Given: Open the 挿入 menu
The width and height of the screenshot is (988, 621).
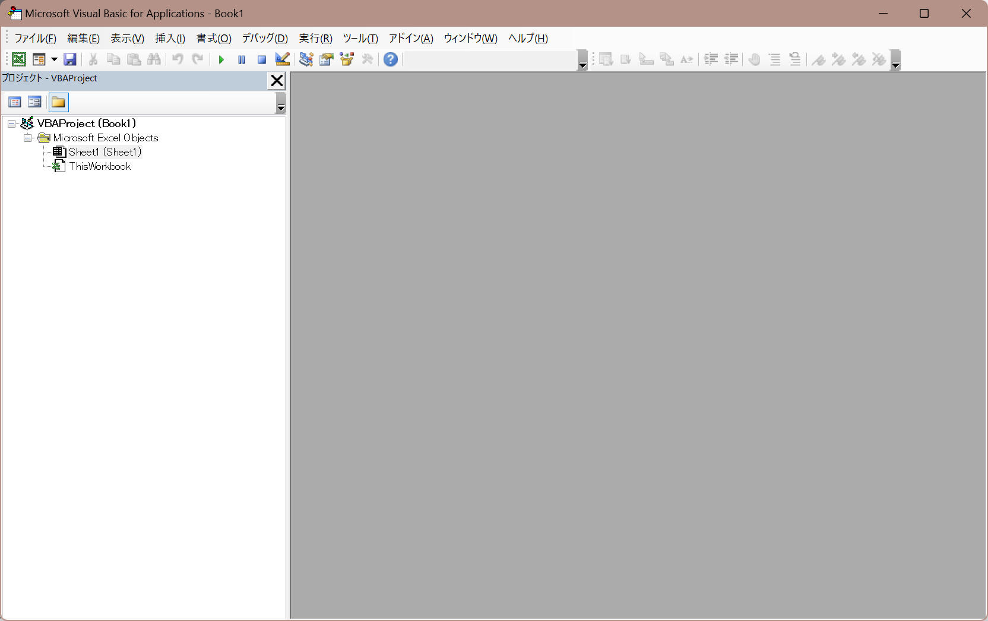Looking at the screenshot, I should (170, 38).
